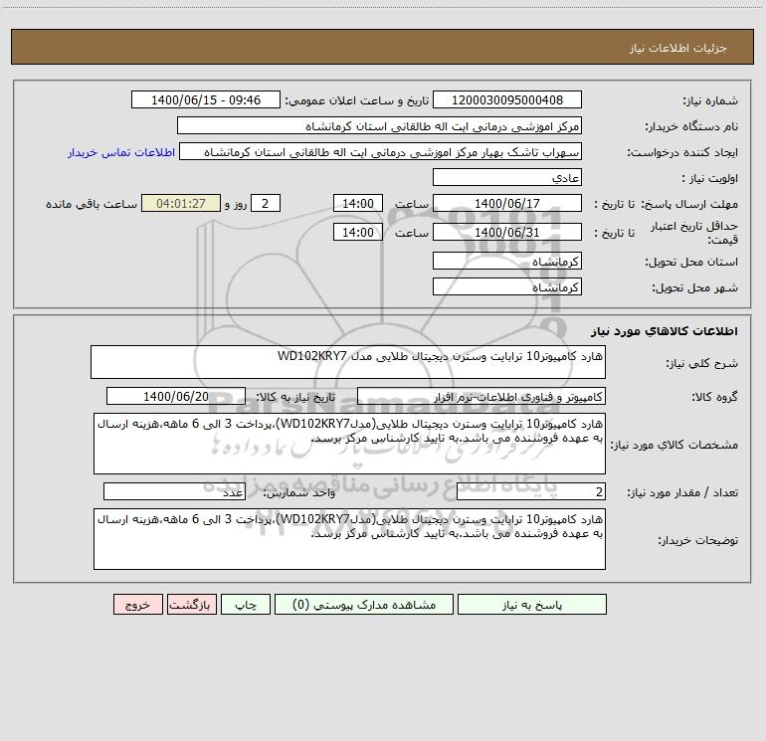The height and width of the screenshot is (741, 766).
Task: Click the 'چاپ' print button
Action: click(x=246, y=605)
